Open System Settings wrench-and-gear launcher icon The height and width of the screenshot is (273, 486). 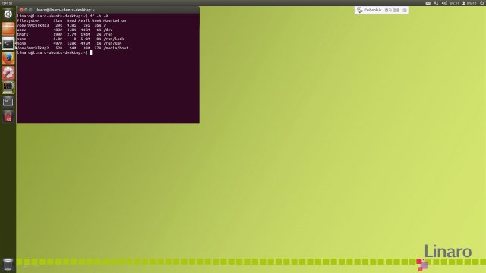coord(8,73)
